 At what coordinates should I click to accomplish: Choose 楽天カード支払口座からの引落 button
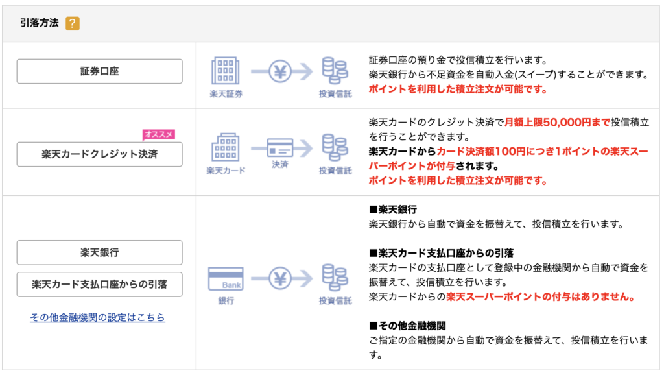pos(99,284)
